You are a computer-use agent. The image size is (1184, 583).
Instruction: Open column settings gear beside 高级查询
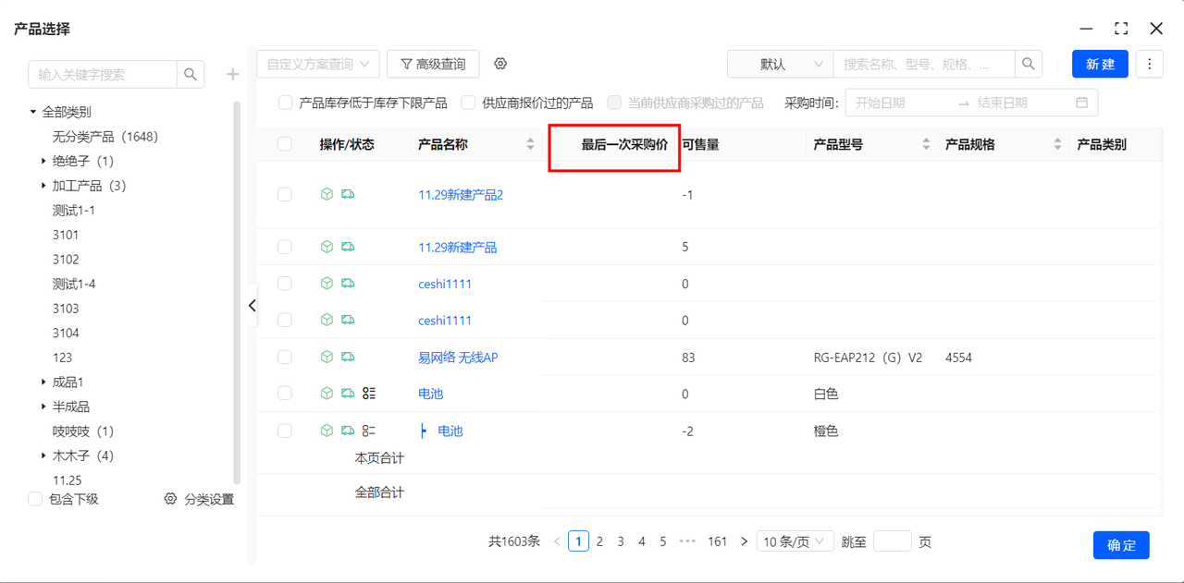[500, 64]
